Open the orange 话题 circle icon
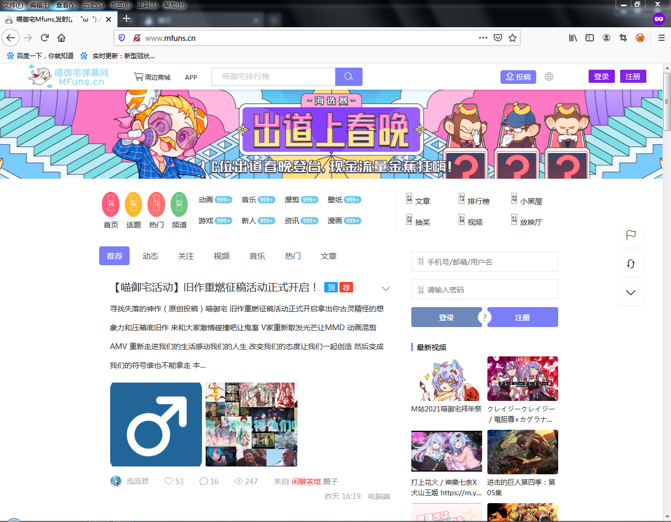 click(133, 204)
